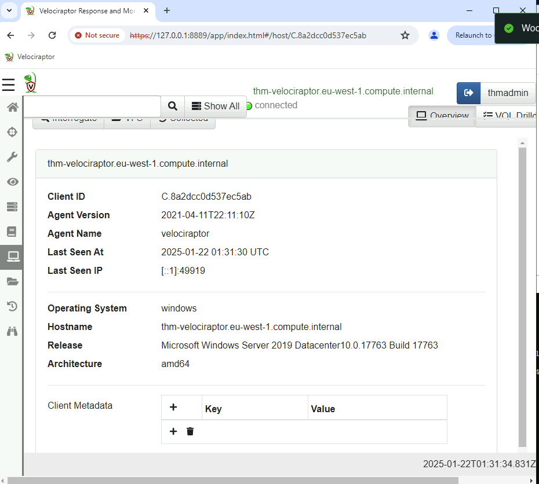Image resolution: width=539 pixels, height=484 pixels.
Task: Delete metadata row with trash icon
Action: click(190, 431)
